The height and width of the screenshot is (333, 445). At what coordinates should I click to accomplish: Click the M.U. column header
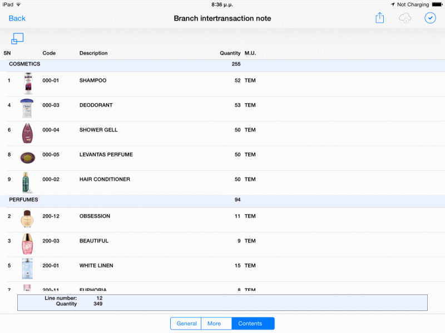[250, 53]
